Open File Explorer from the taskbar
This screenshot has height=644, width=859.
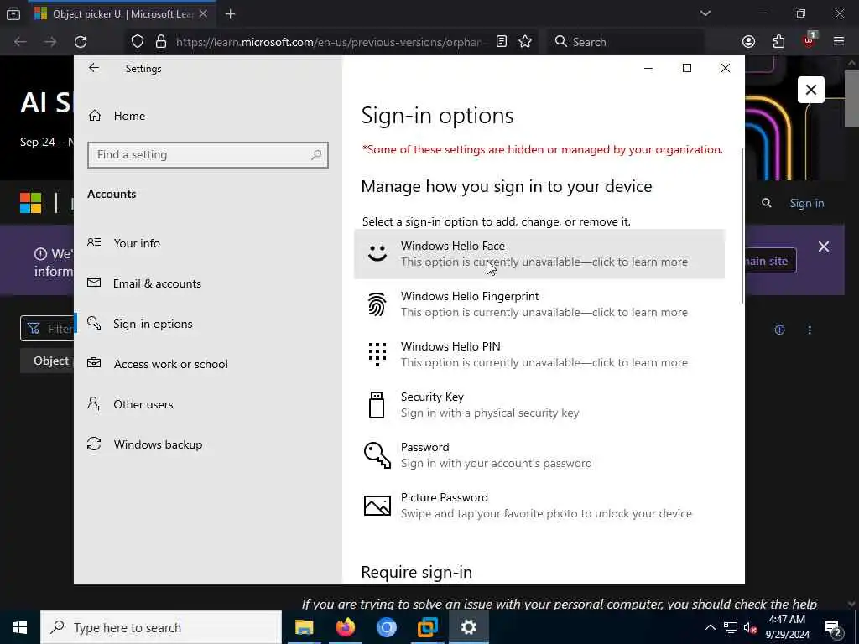click(304, 627)
